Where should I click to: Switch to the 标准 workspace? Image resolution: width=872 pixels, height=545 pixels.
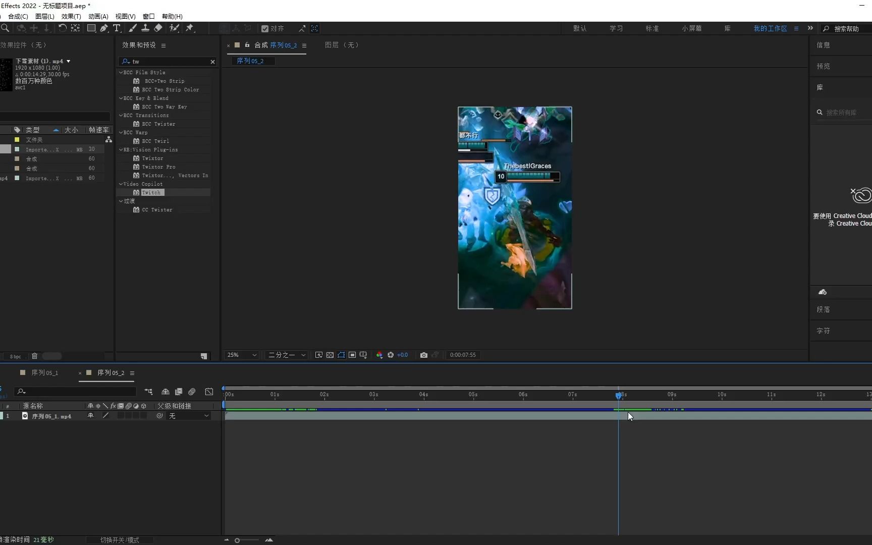pyautogui.click(x=652, y=29)
